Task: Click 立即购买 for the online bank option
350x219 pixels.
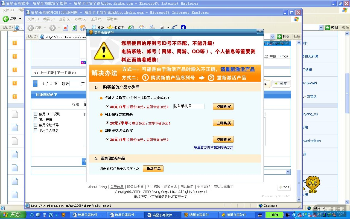Action: click(223, 123)
